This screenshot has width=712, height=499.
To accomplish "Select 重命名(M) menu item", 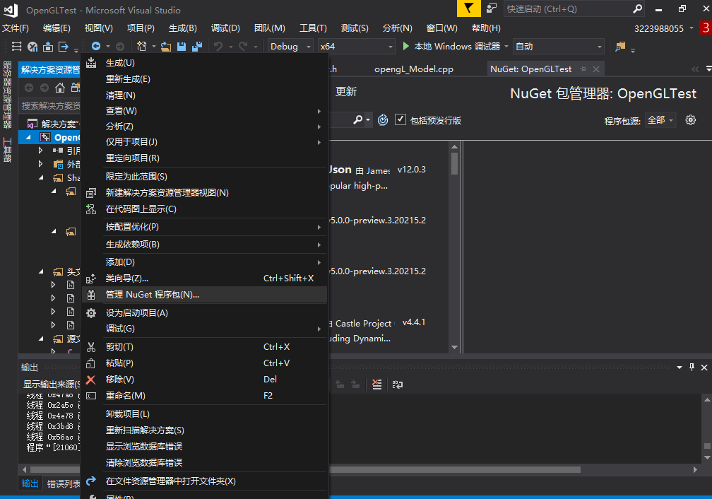I will [x=204, y=396].
